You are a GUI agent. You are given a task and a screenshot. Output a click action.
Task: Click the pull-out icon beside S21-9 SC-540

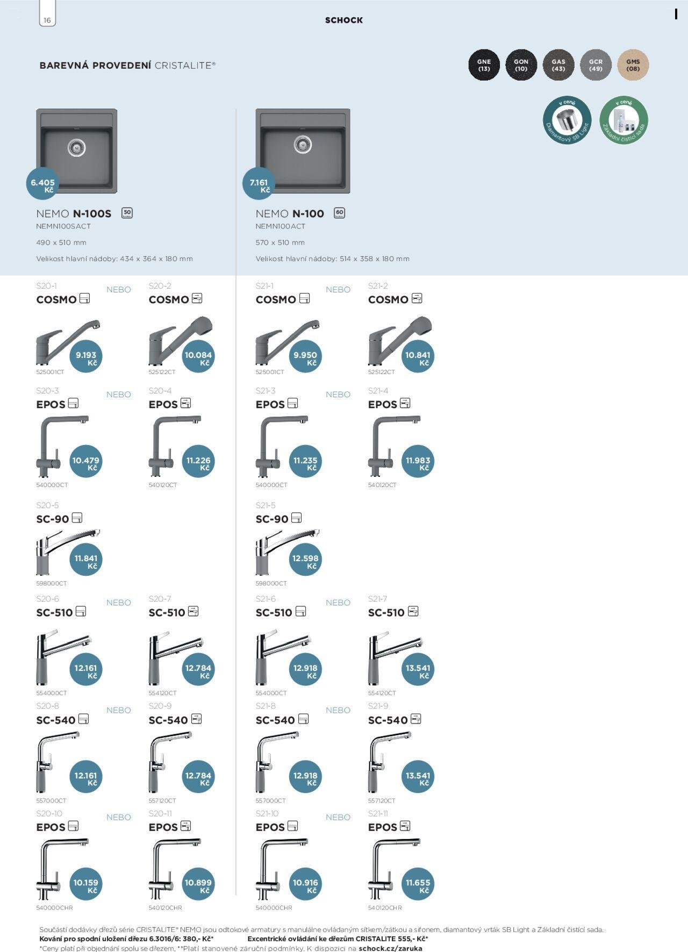click(x=415, y=719)
